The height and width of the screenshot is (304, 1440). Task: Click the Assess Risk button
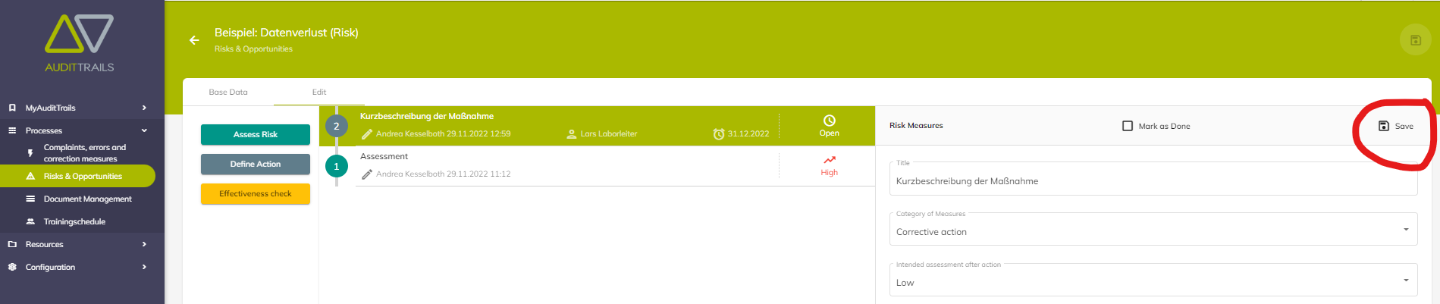[256, 134]
